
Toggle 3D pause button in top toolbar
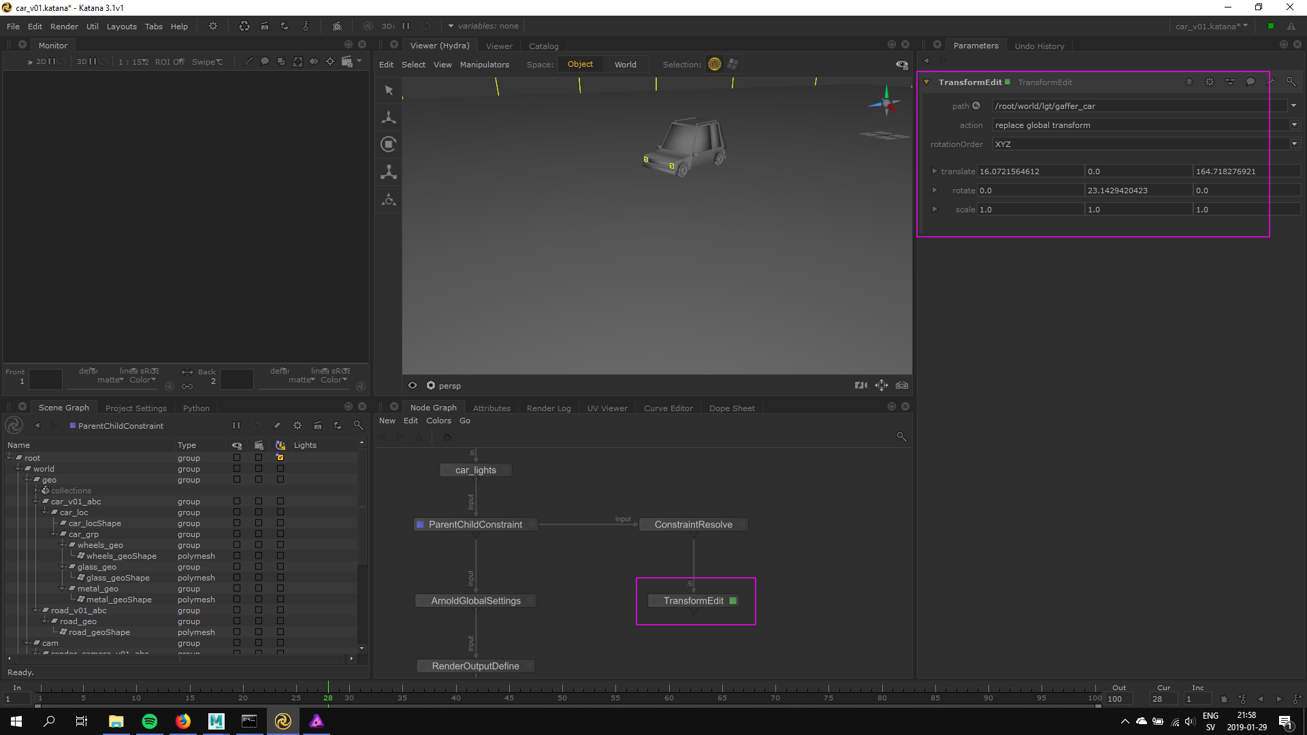click(406, 26)
